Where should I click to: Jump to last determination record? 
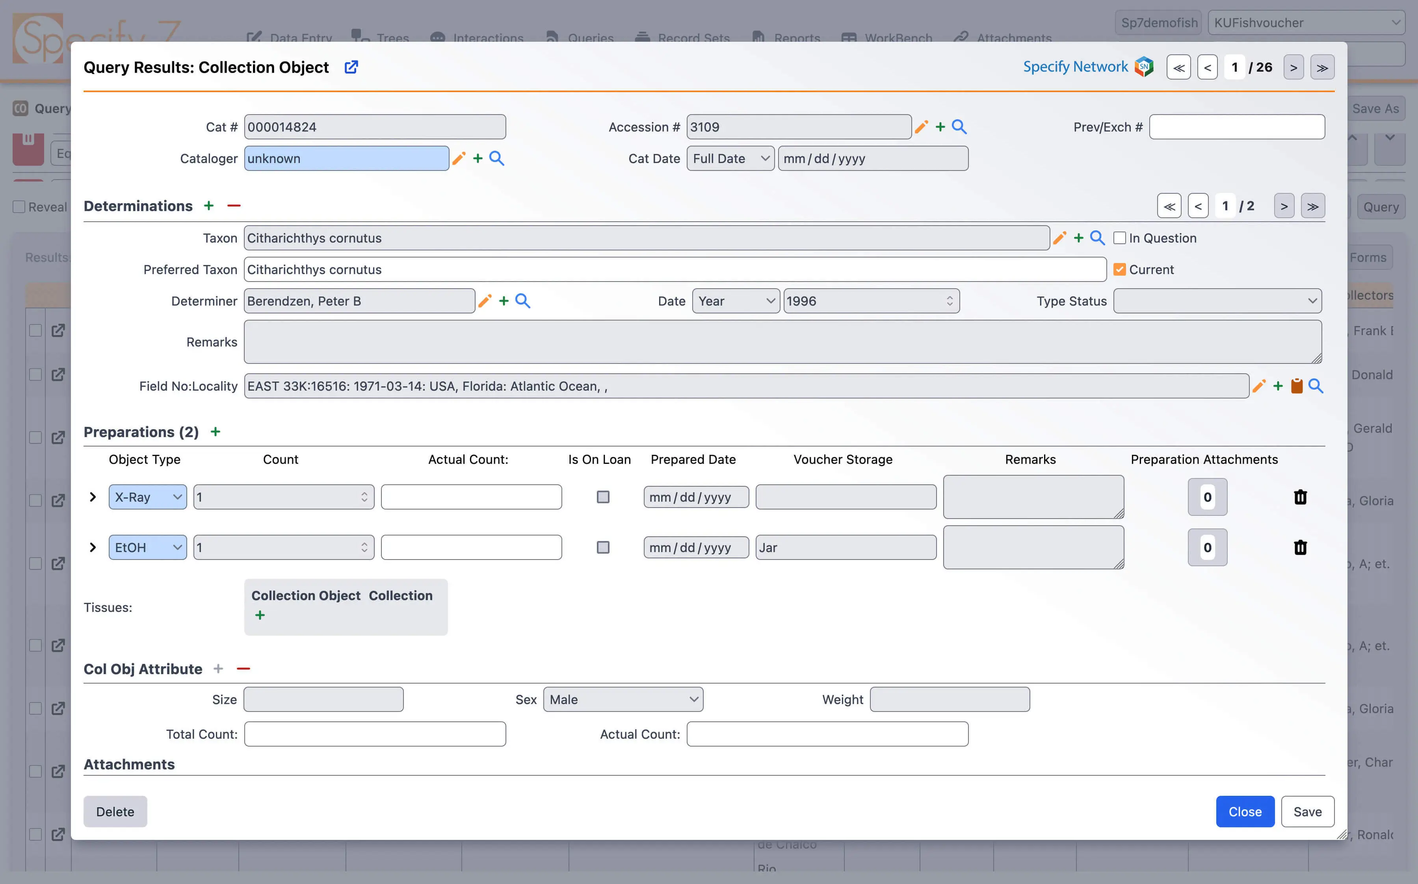tap(1313, 206)
